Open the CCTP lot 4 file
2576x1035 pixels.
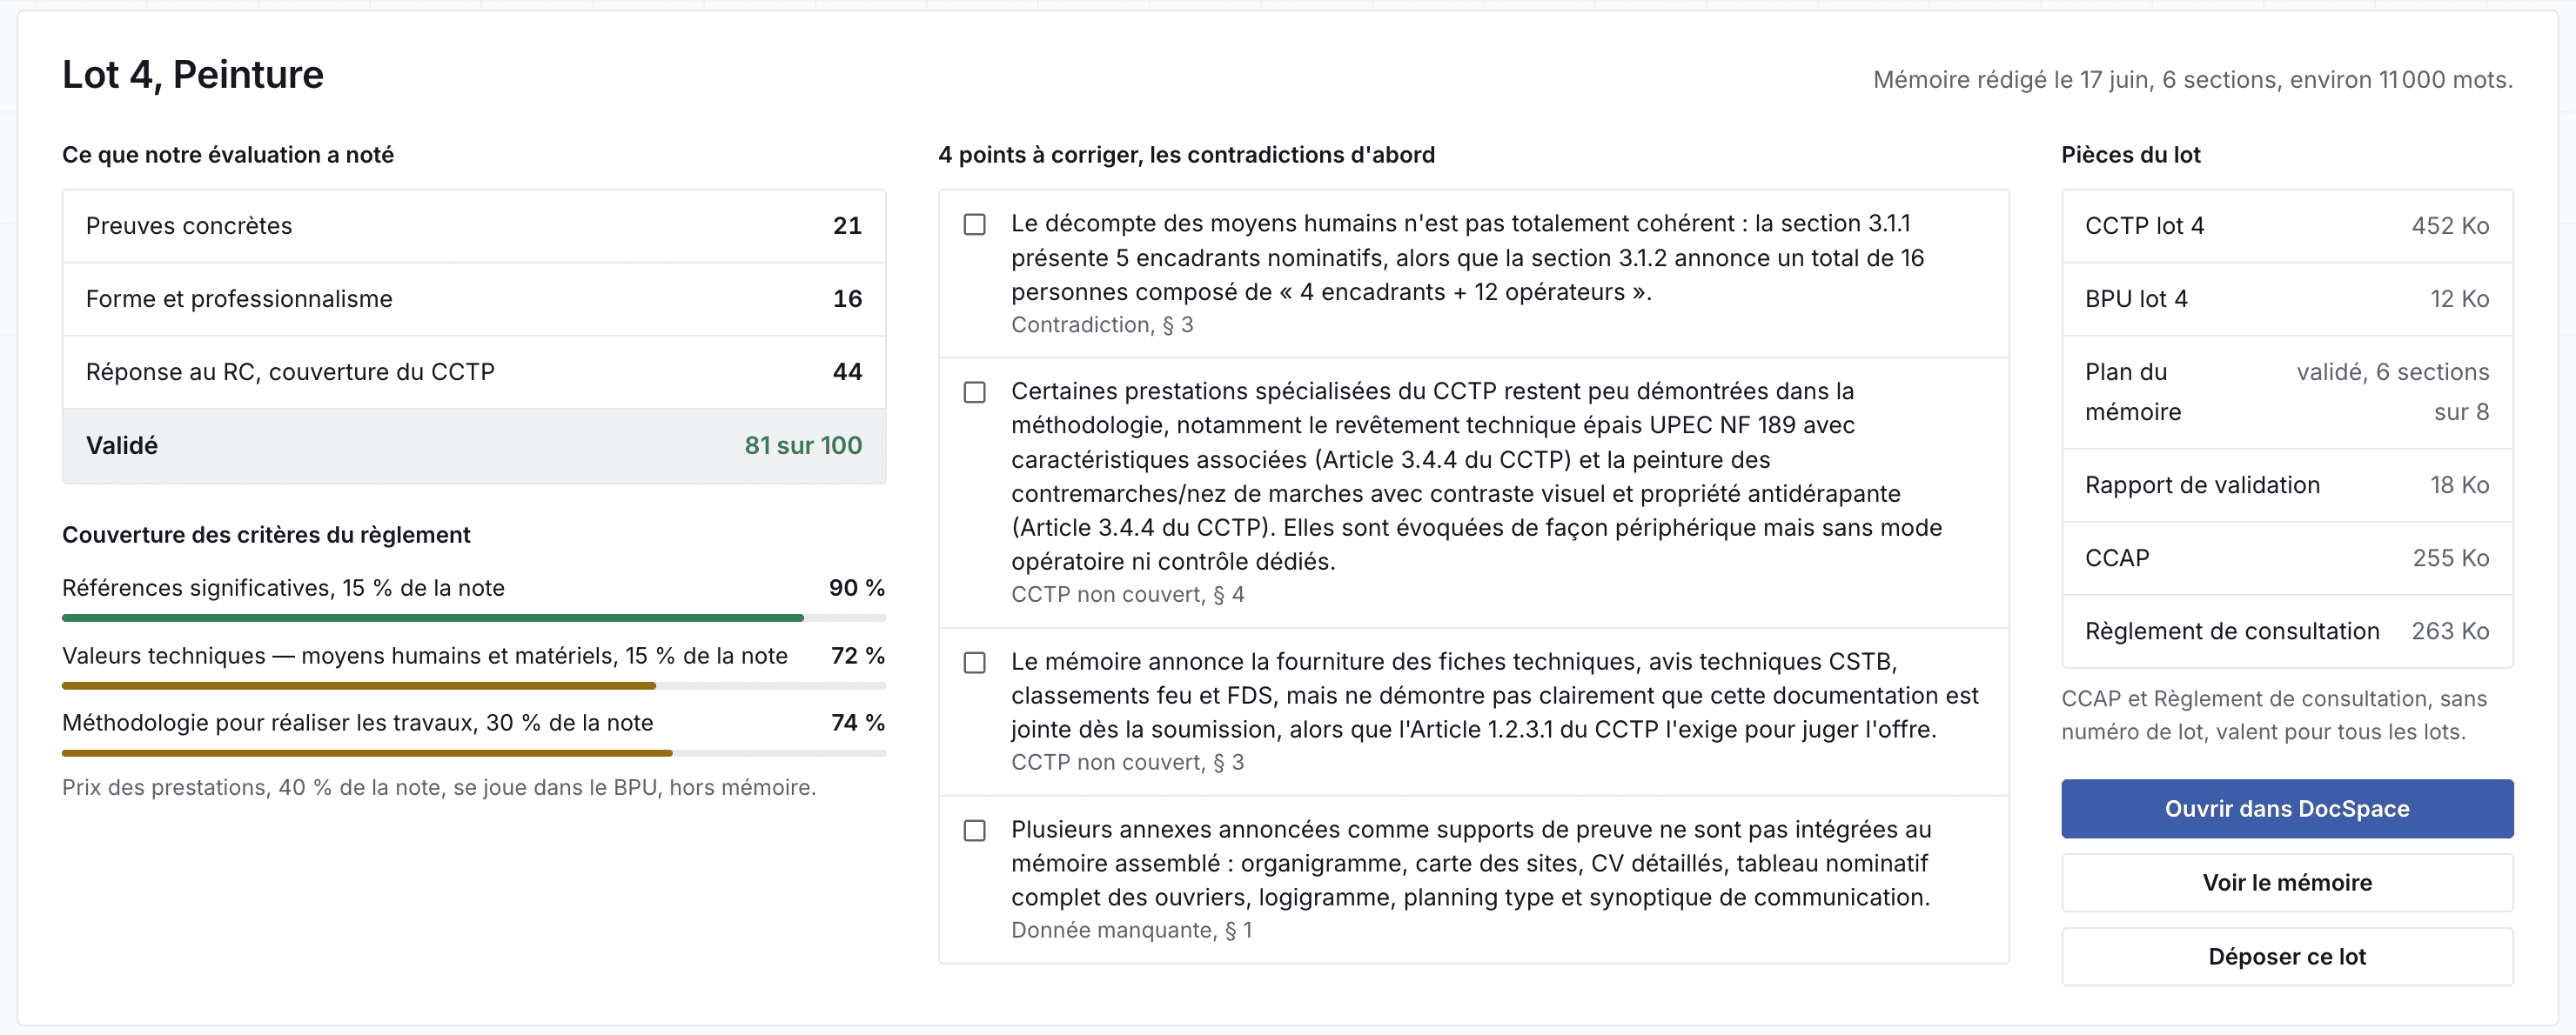coord(2286,226)
